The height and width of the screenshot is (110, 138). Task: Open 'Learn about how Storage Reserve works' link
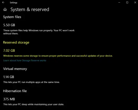point(25,61)
